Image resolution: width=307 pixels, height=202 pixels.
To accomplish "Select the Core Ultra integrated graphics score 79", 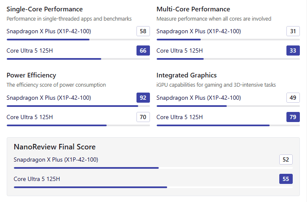I will [293, 117].
